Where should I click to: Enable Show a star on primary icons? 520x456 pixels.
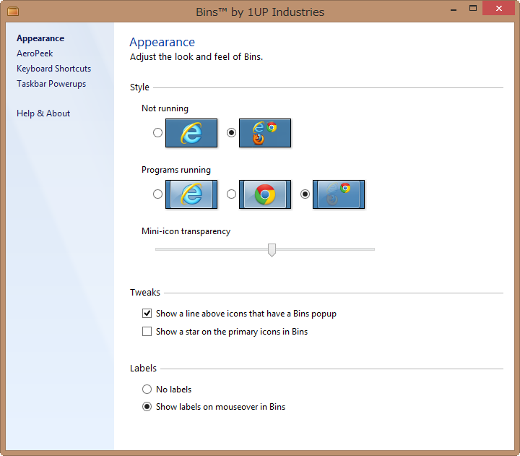point(147,332)
